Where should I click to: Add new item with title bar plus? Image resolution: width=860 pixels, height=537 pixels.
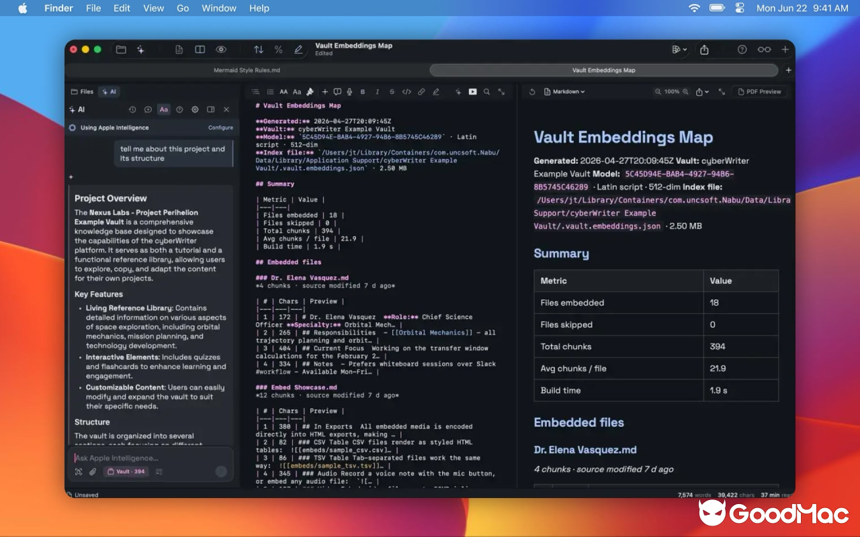[785, 50]
